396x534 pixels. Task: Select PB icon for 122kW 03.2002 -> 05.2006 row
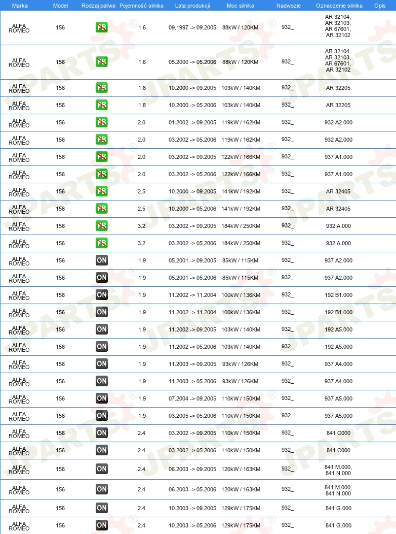(102, 174)
